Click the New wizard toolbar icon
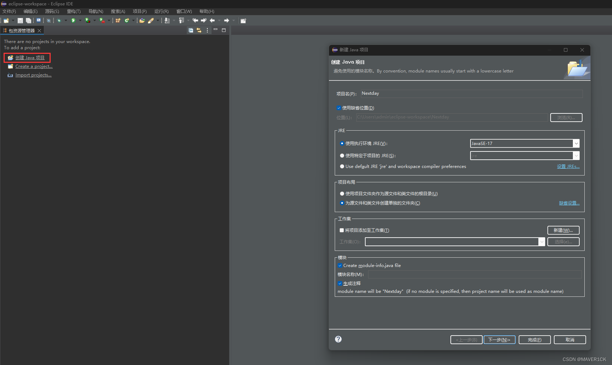The image size is (612, 365). point(6,20)
